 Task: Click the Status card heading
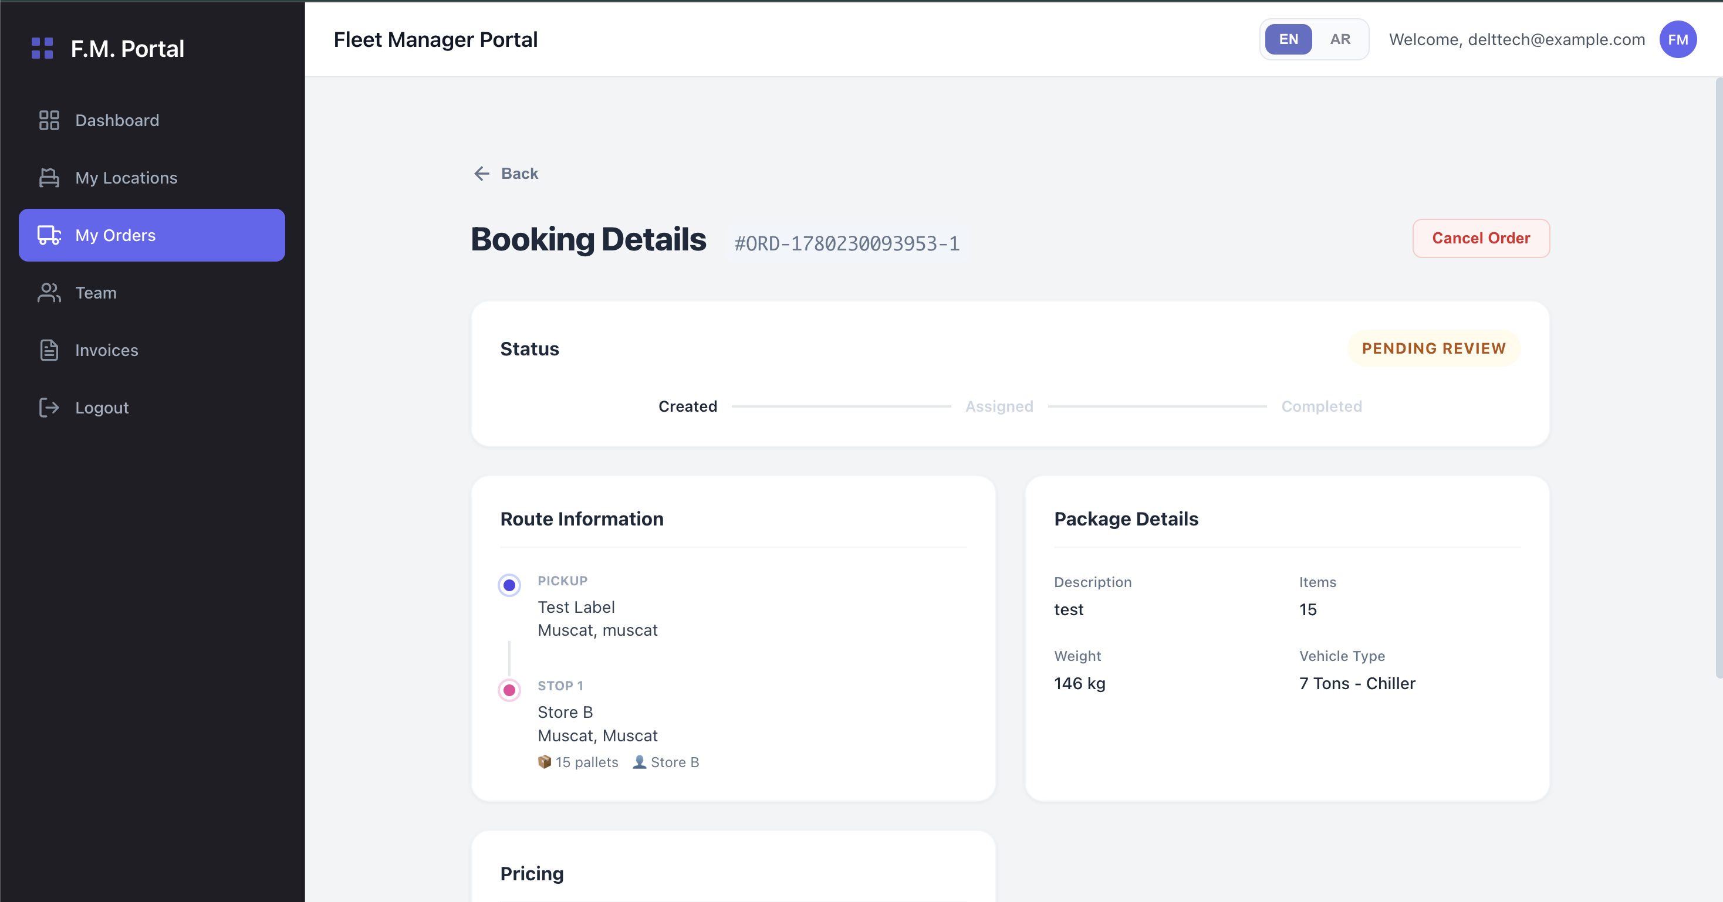[x=529, y=349]
